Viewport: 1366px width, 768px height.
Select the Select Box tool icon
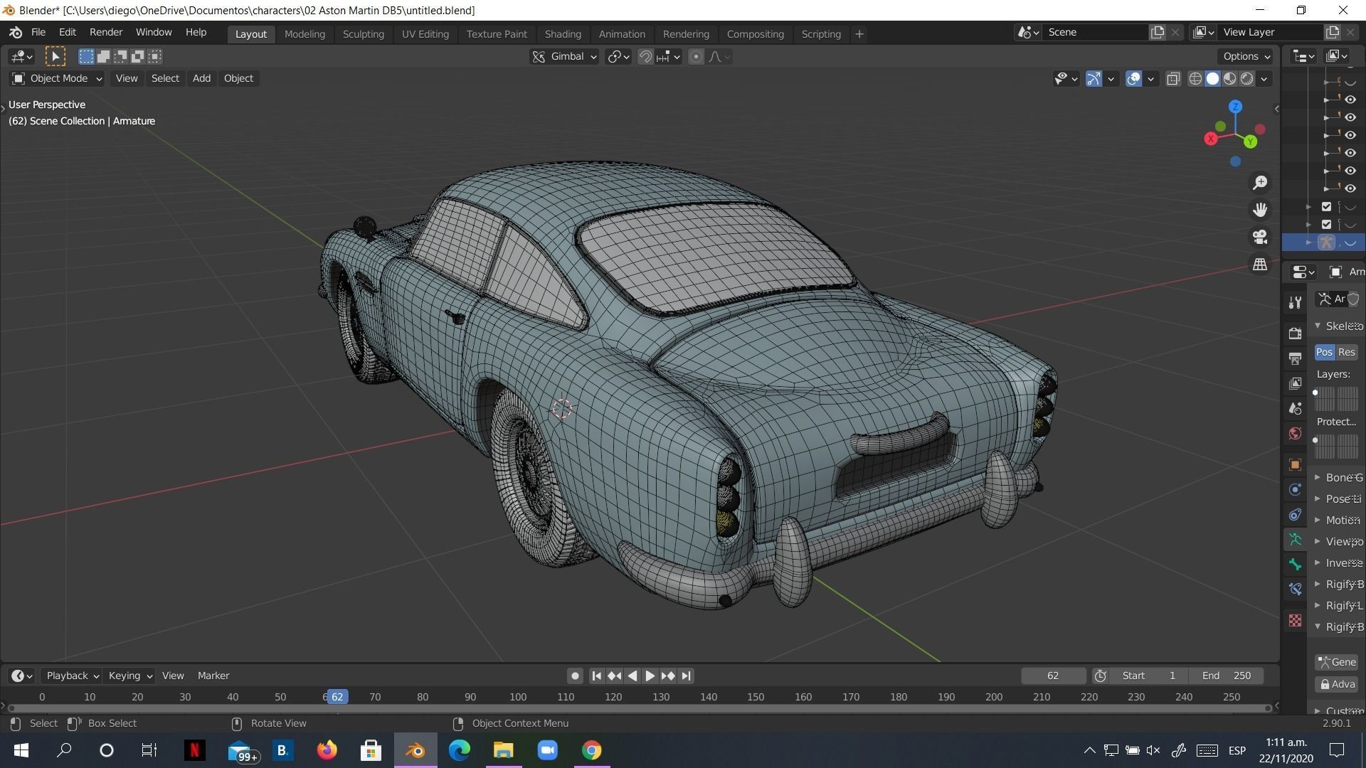pyautogui.click(x=55, y=56)
